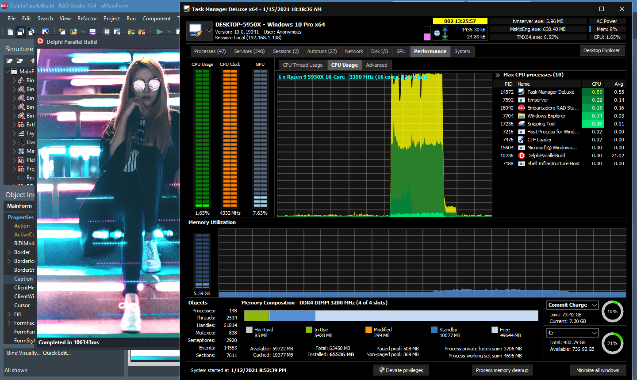Click the purple Save floppy icon
Viewport: 637px width, 380px height.
92,32
